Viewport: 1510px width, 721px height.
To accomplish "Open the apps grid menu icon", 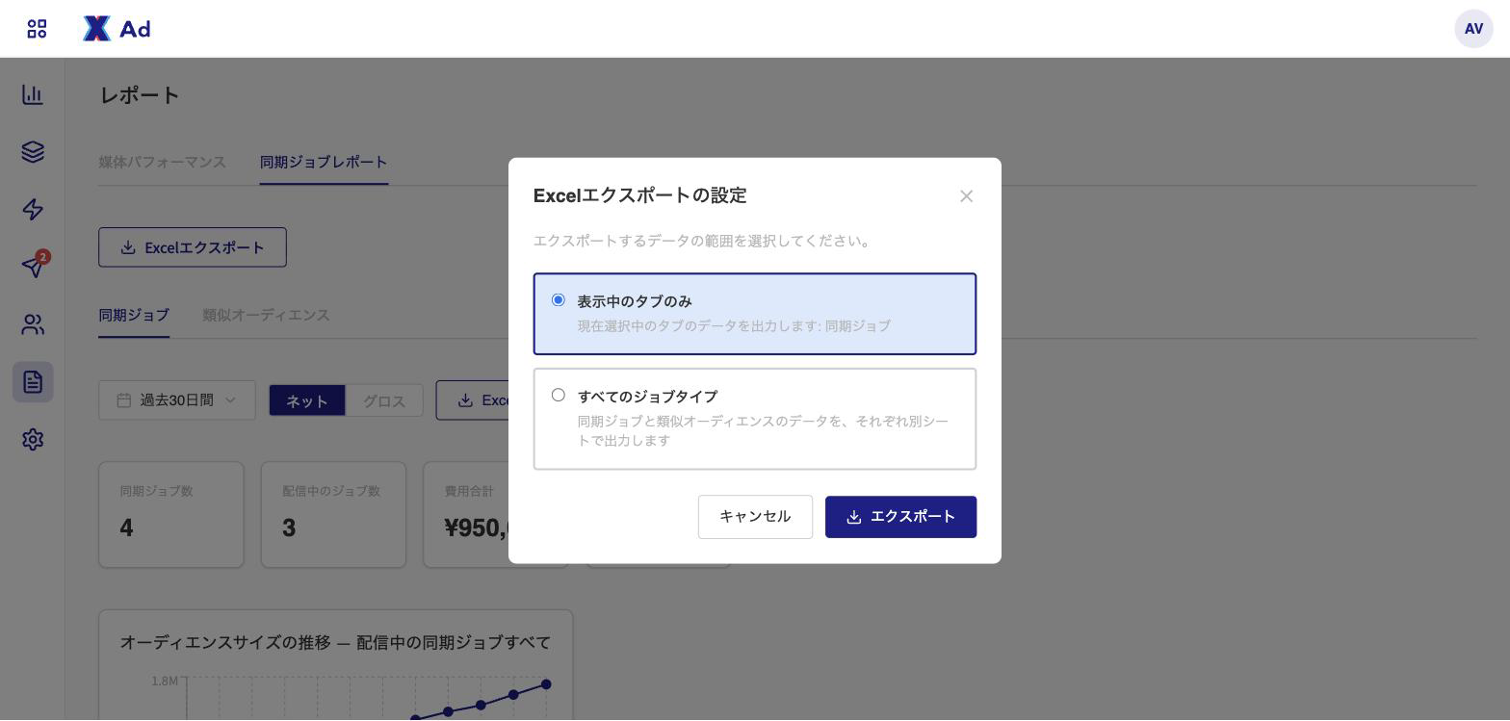I will (x=37, y=29).
